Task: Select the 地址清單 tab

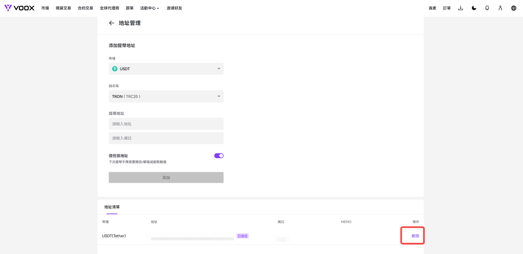Action: (x=112, y=207)
